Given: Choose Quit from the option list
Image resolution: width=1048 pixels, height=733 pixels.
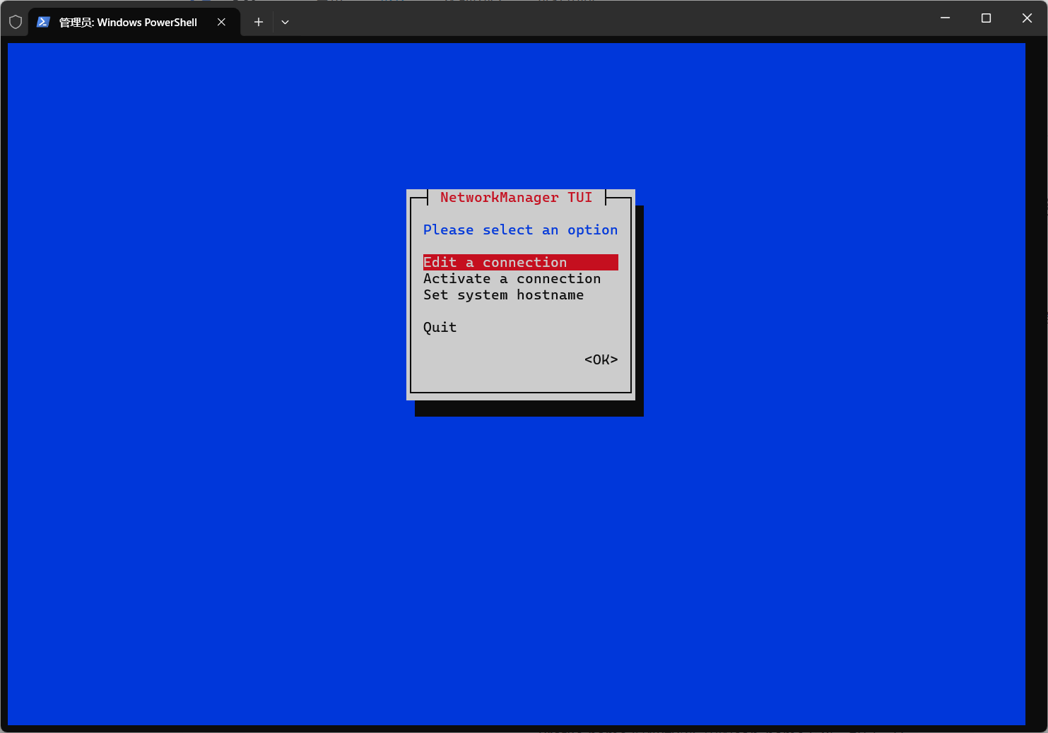Looking at the screenshot, I should click(440, 327).
